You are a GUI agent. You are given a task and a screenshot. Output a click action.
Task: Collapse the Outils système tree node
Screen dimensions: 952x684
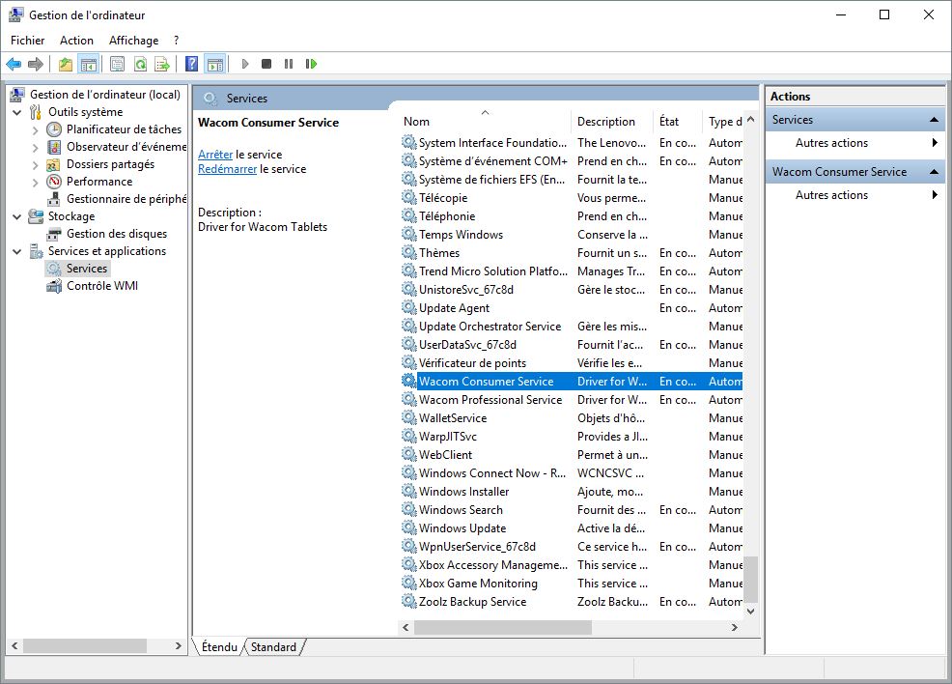tap(17, 112)
